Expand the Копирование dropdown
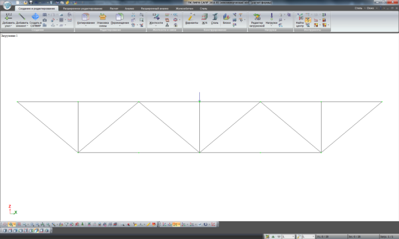This screenshot has height=239, width=399. tap(86, 26)
